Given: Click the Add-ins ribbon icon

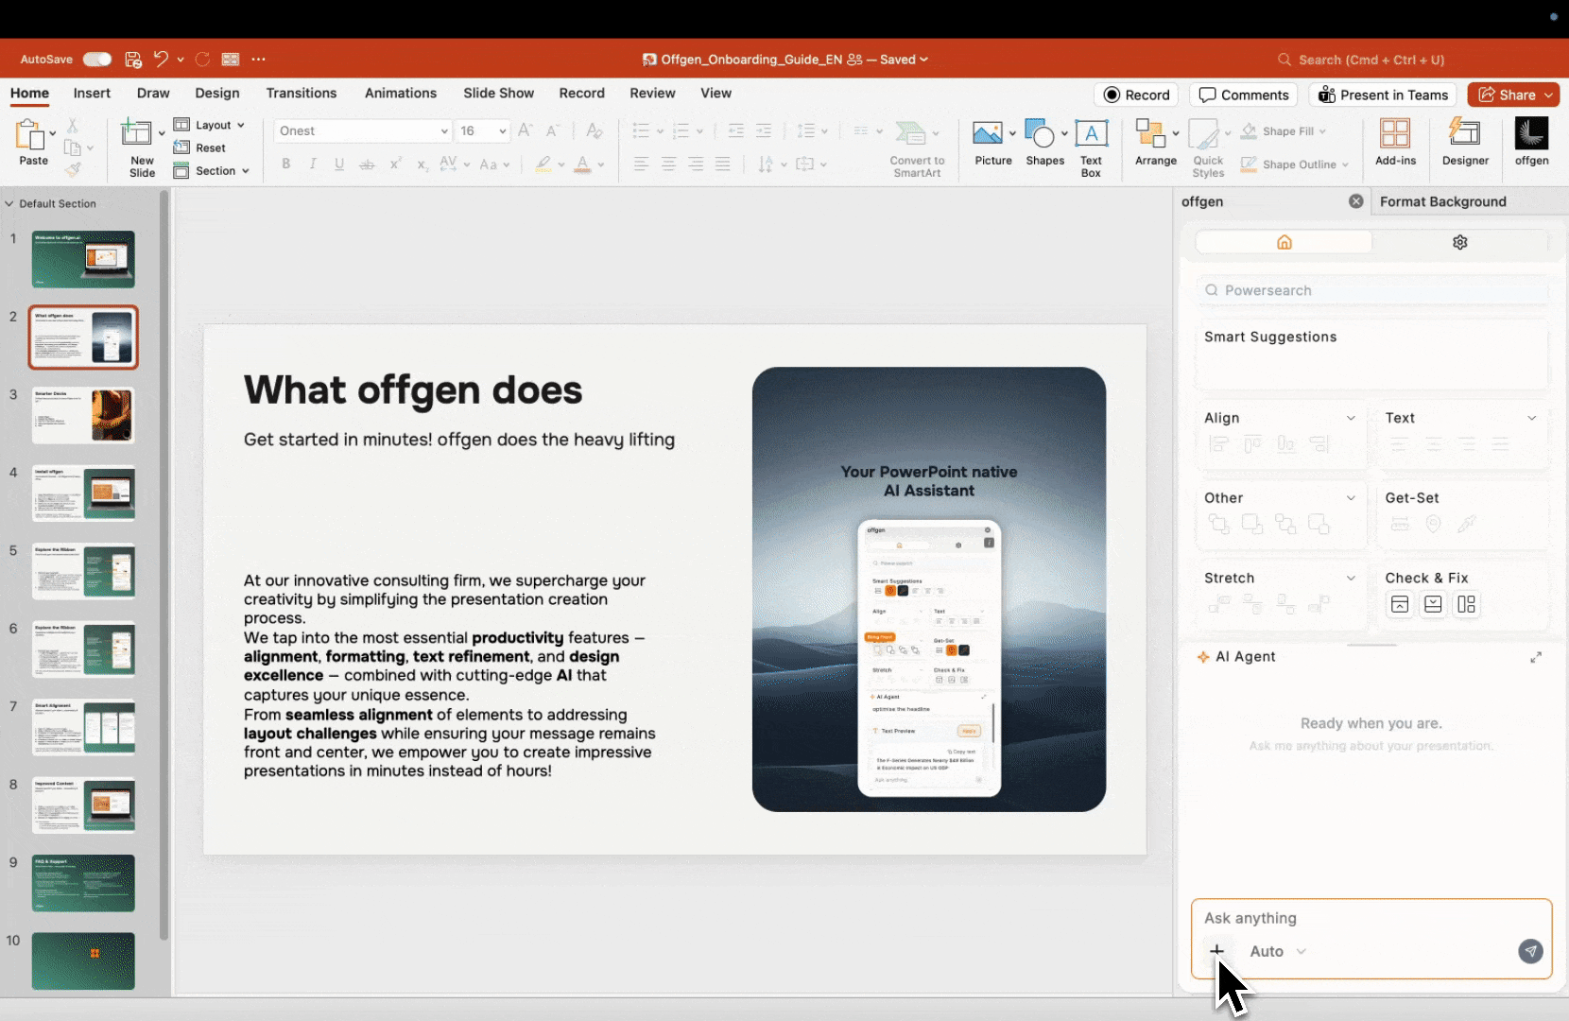Looking at the screenshot, I should click(x=1395, y=141).
